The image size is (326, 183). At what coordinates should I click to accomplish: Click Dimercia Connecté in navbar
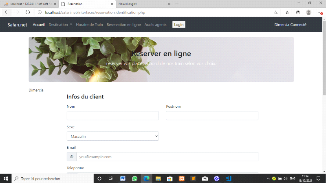(x=290, y=24)
